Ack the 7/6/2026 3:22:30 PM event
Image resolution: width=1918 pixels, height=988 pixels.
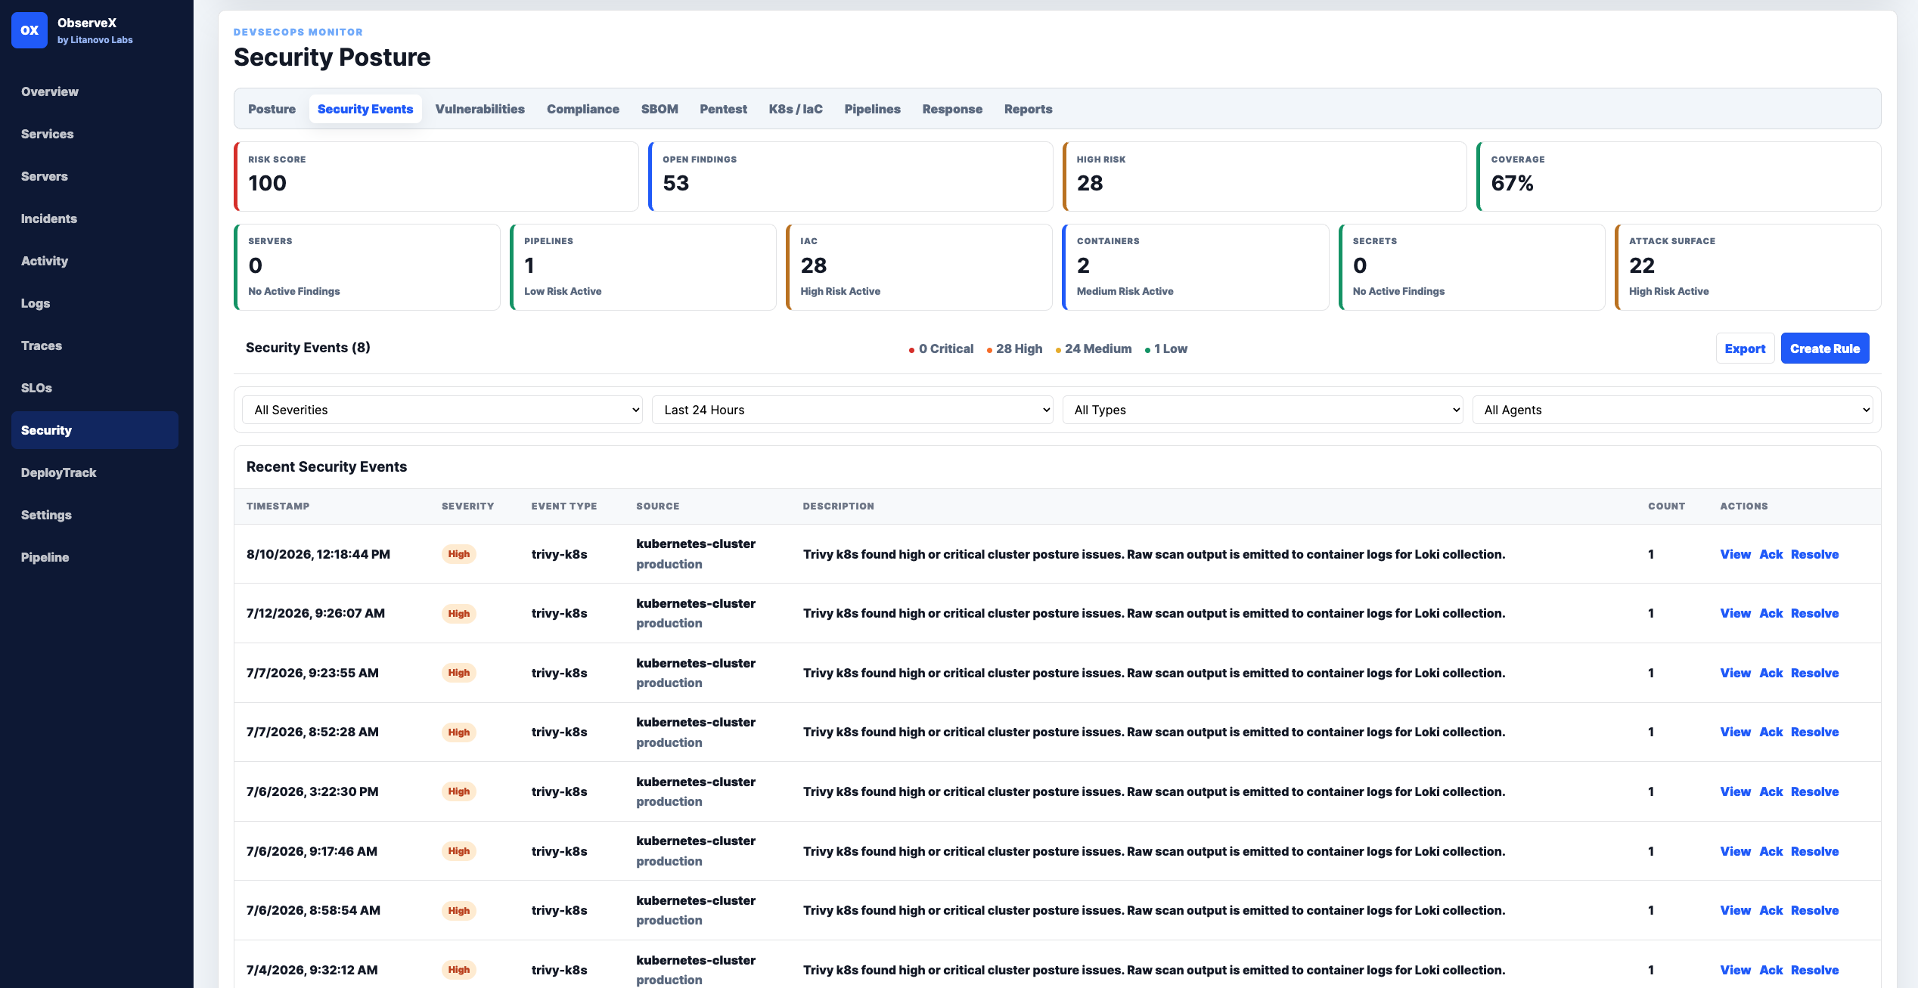(x=1771, y=791)
